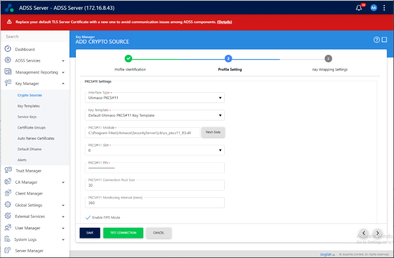This screenshot has height=258, width=394.
Task: Open the AA user avatar menu
Action: pos(374,8)
